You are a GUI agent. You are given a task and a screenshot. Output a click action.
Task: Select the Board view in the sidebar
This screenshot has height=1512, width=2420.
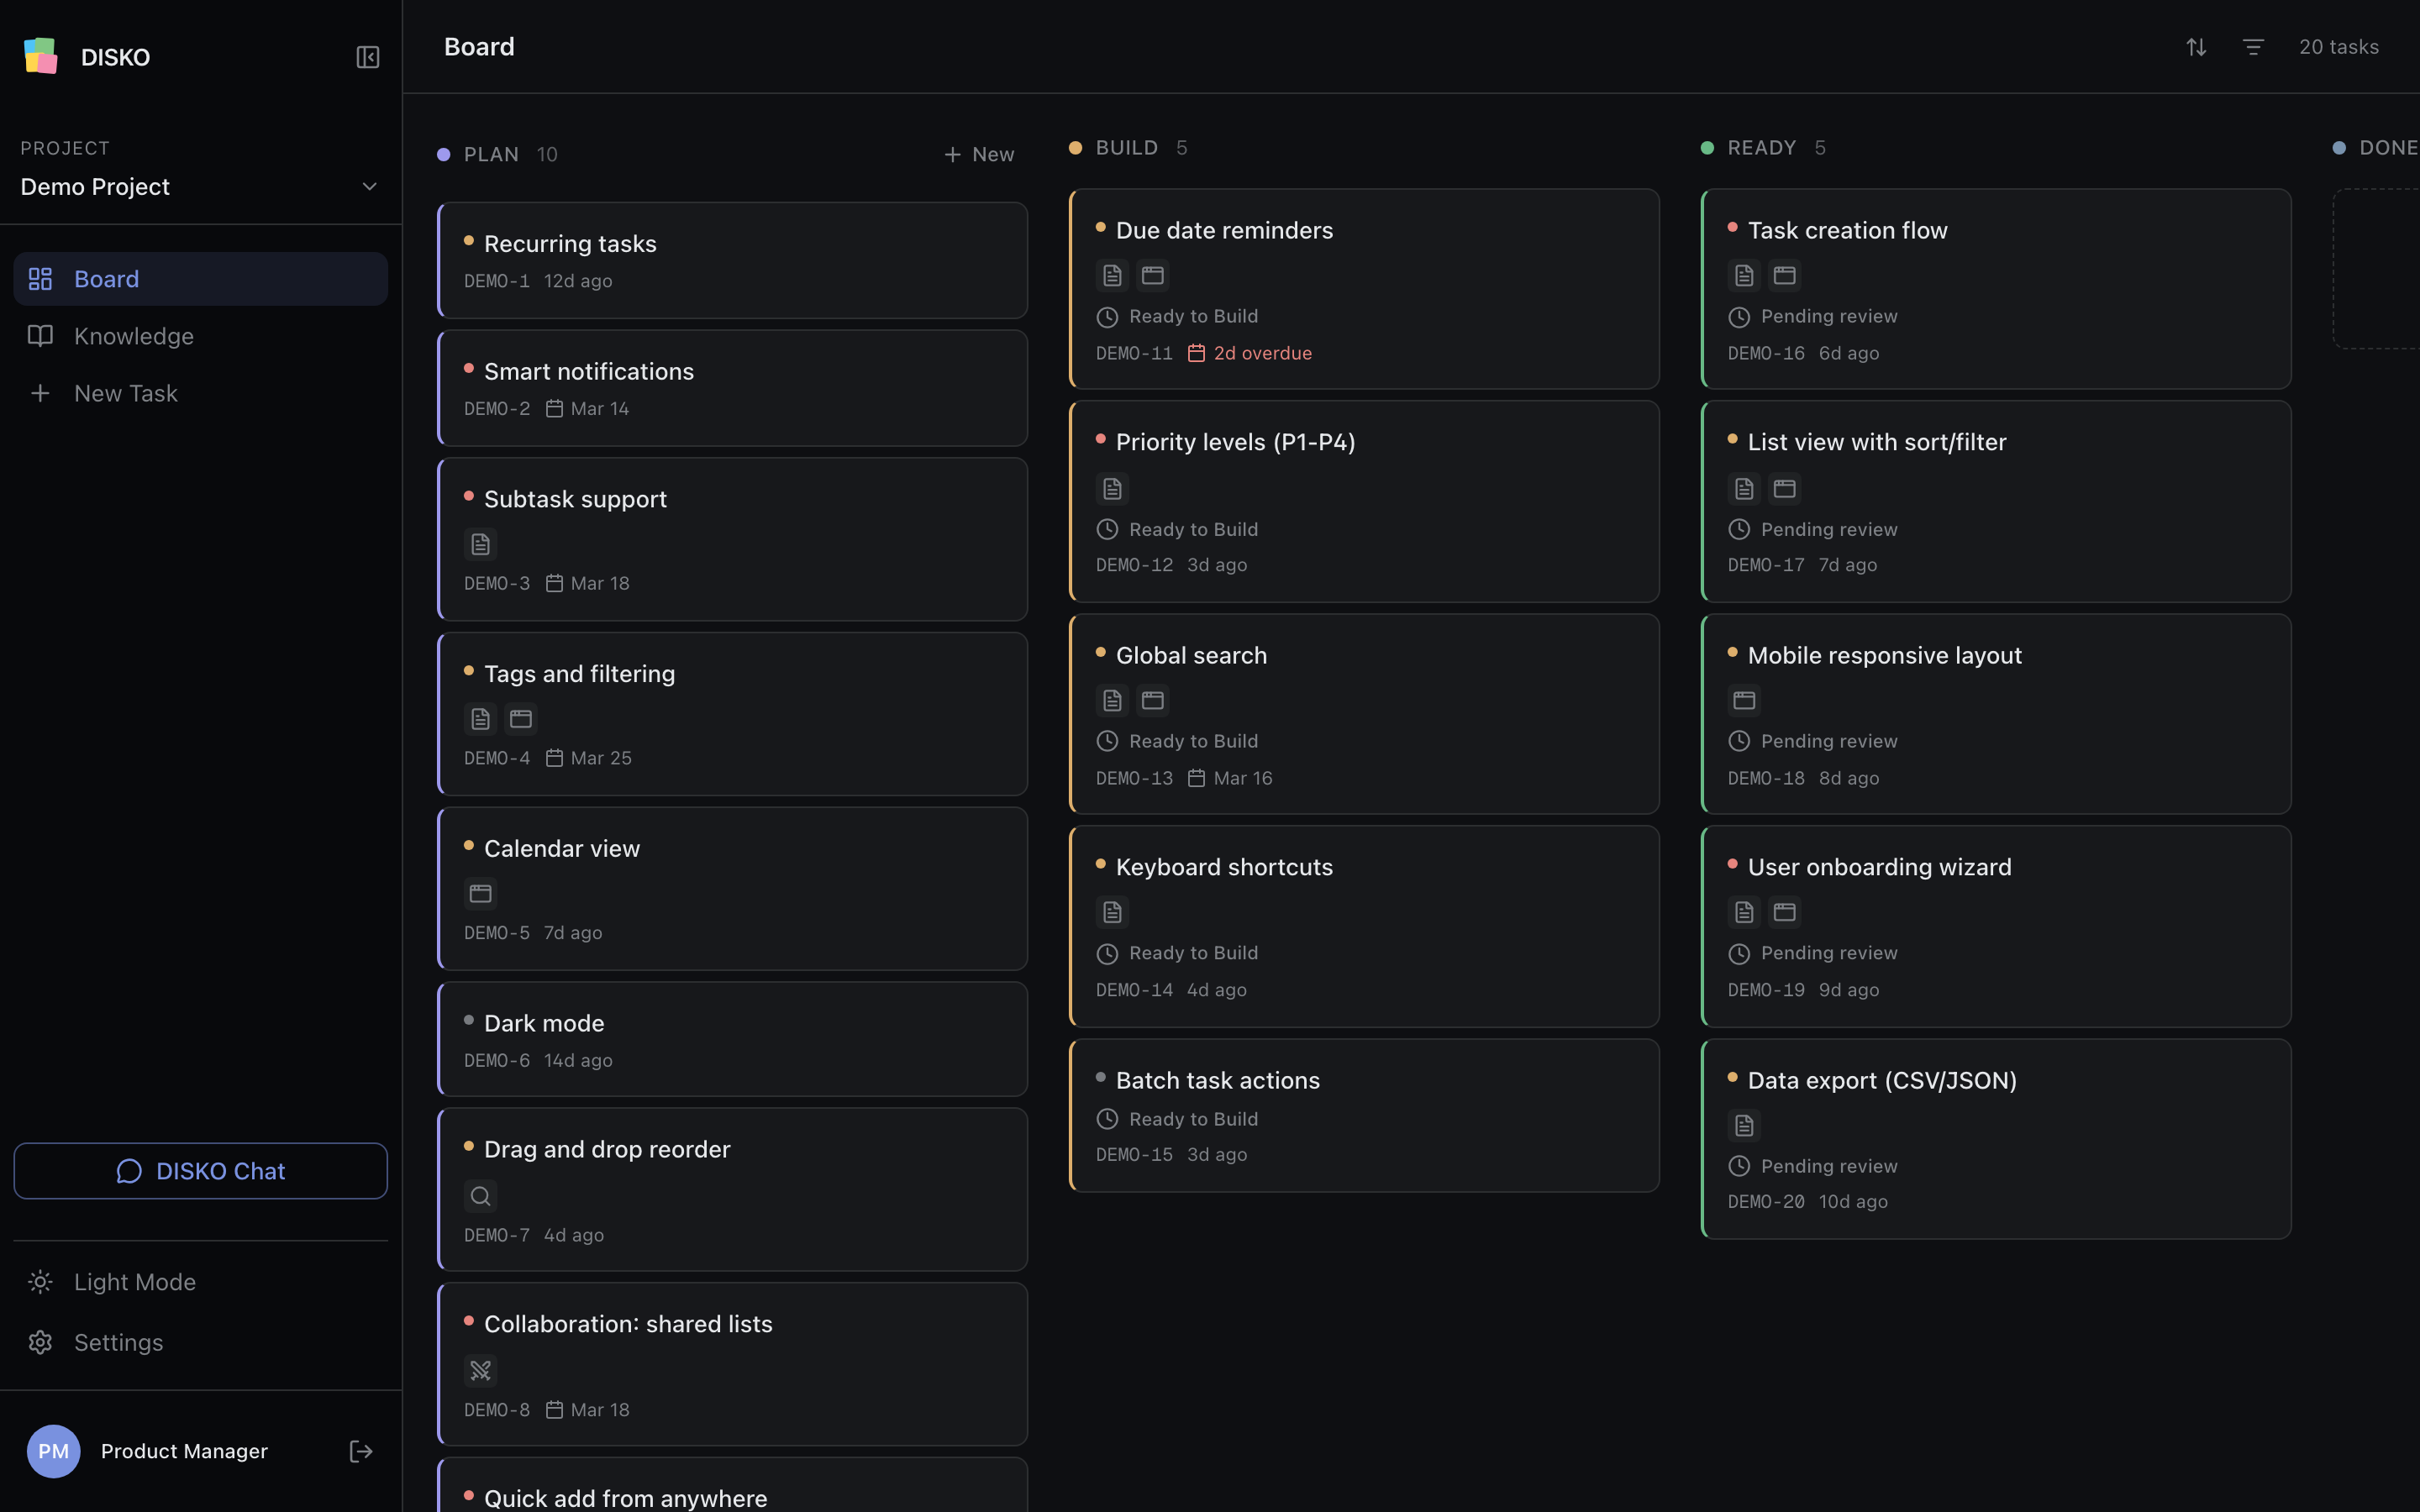(x=107, y=278)
